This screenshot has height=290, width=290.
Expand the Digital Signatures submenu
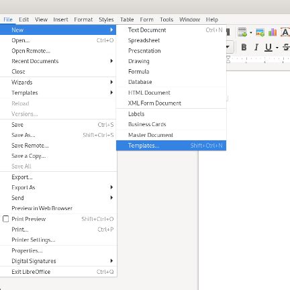point(58,261)
